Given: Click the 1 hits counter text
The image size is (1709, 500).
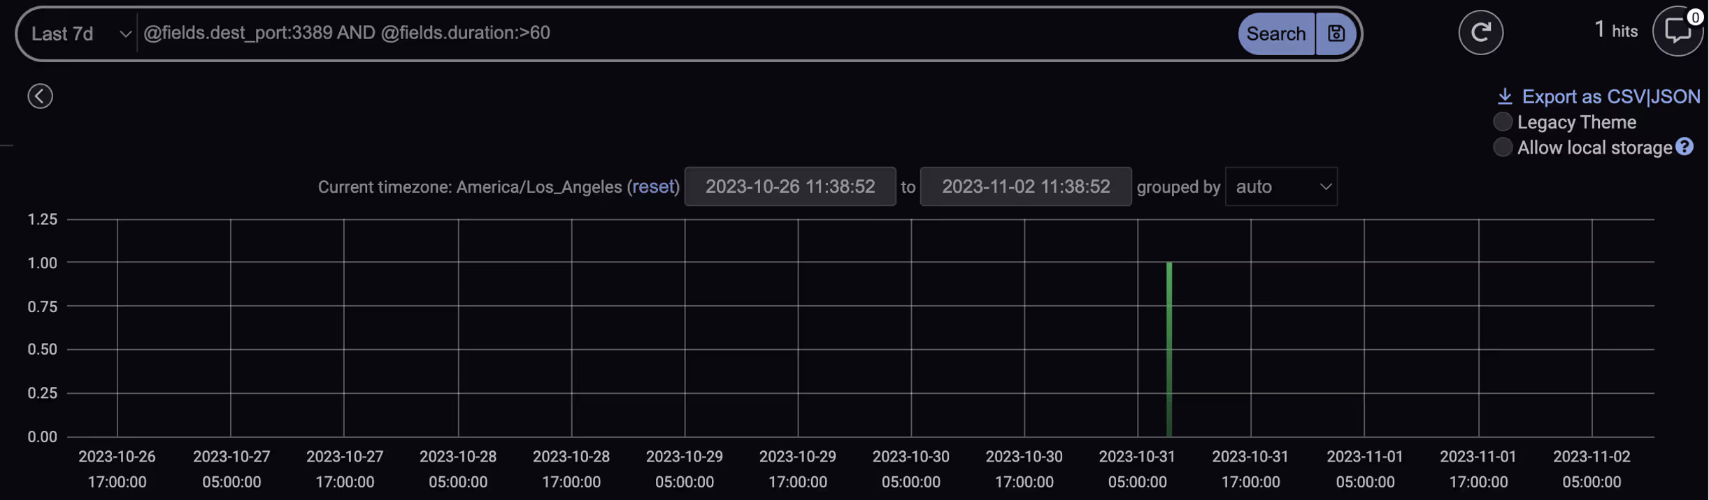Looking at the screenshot, I should 1616,30.
